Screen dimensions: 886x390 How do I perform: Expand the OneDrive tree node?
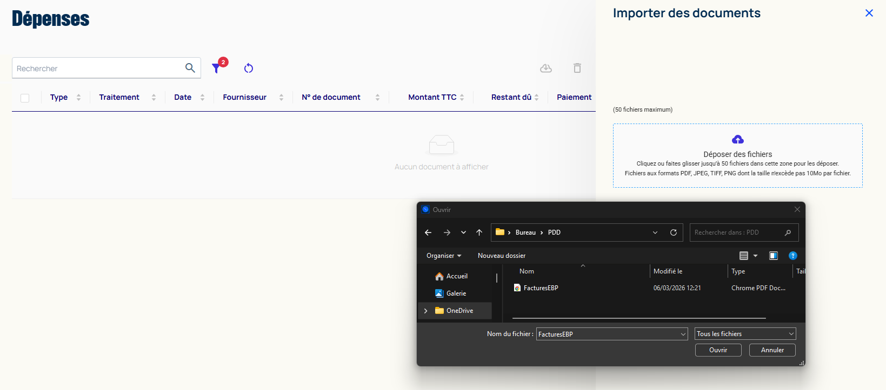tap(426, 311)
